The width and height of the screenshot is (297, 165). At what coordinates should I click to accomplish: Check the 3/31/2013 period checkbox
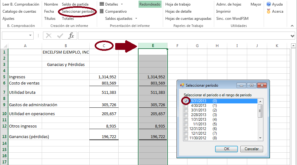coord(186,110)
